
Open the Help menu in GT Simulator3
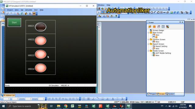click(41, 10)
